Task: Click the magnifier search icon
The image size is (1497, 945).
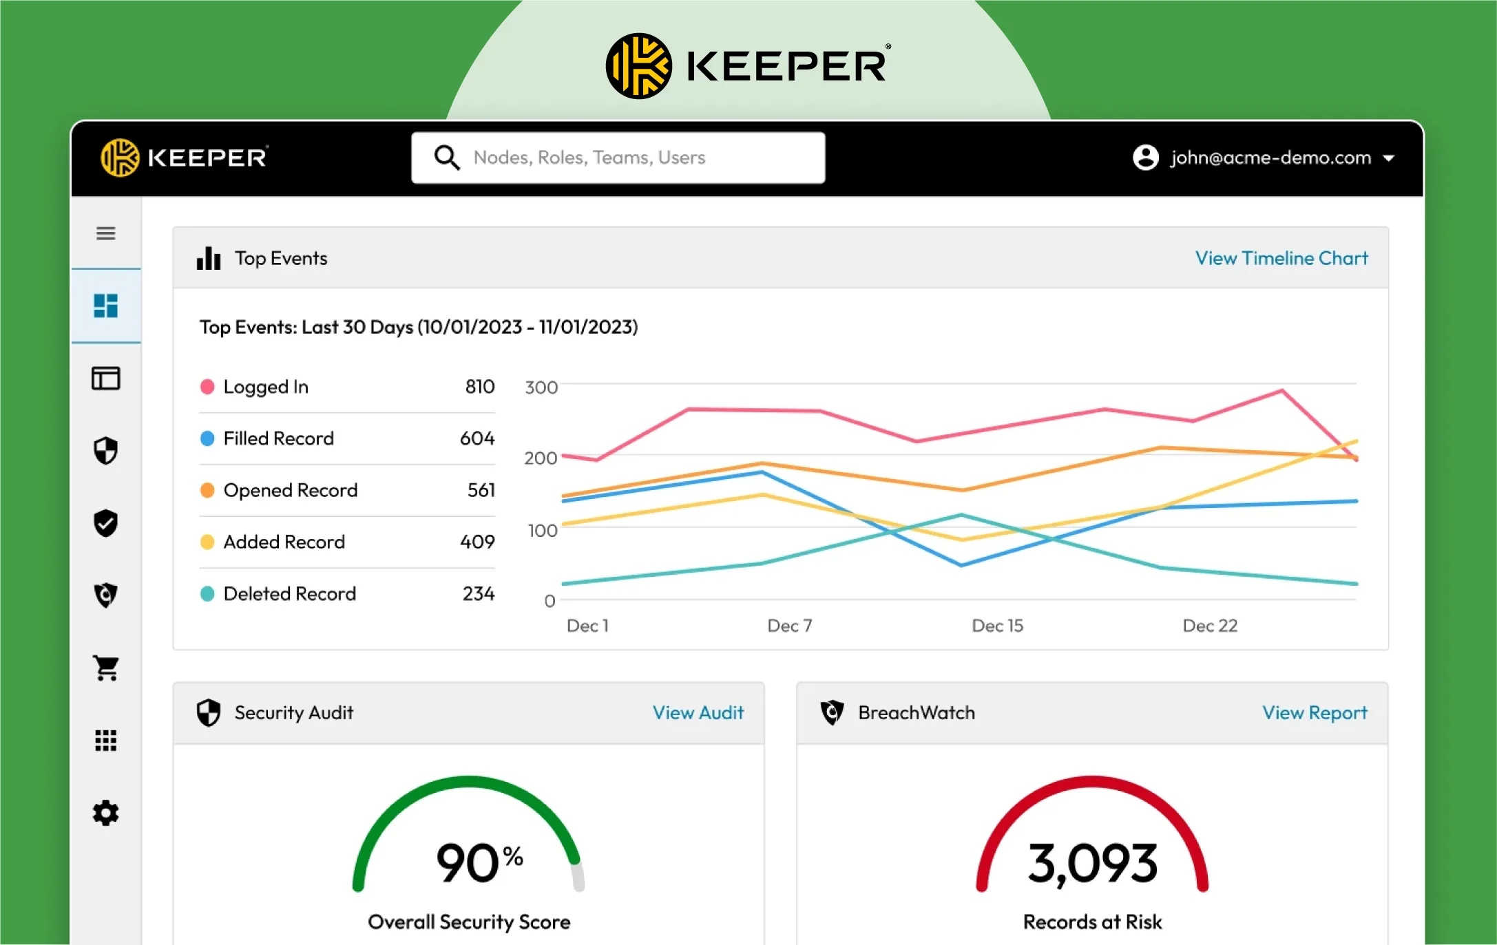Action: 446,158
